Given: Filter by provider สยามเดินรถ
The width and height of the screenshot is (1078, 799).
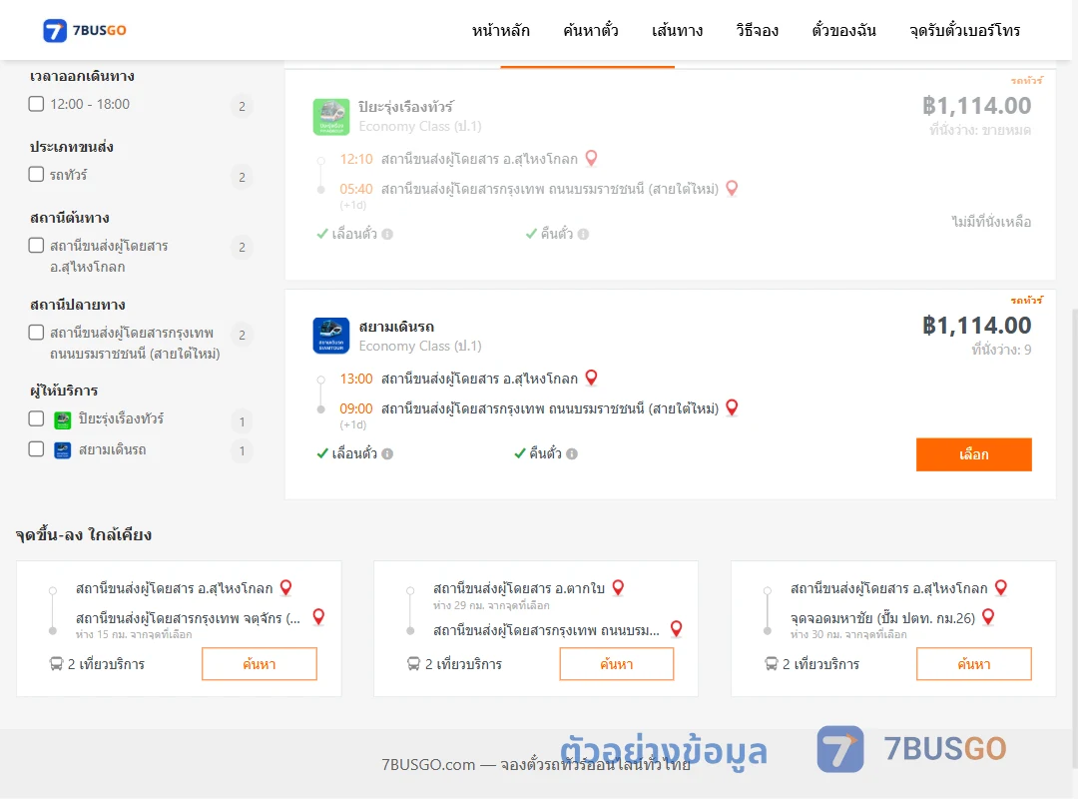Looking at the screenshot, I should pos(37,449).
